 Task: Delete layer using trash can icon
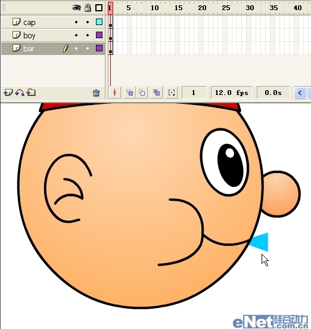click(x=96, y=93)
